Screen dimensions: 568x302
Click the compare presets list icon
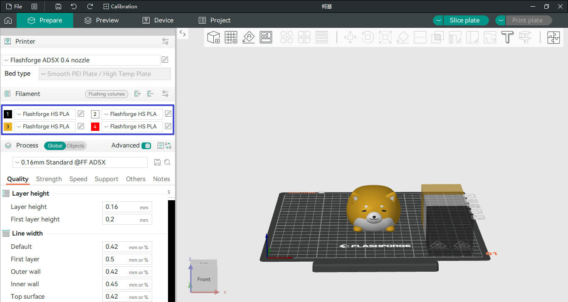tap(161, 145)
